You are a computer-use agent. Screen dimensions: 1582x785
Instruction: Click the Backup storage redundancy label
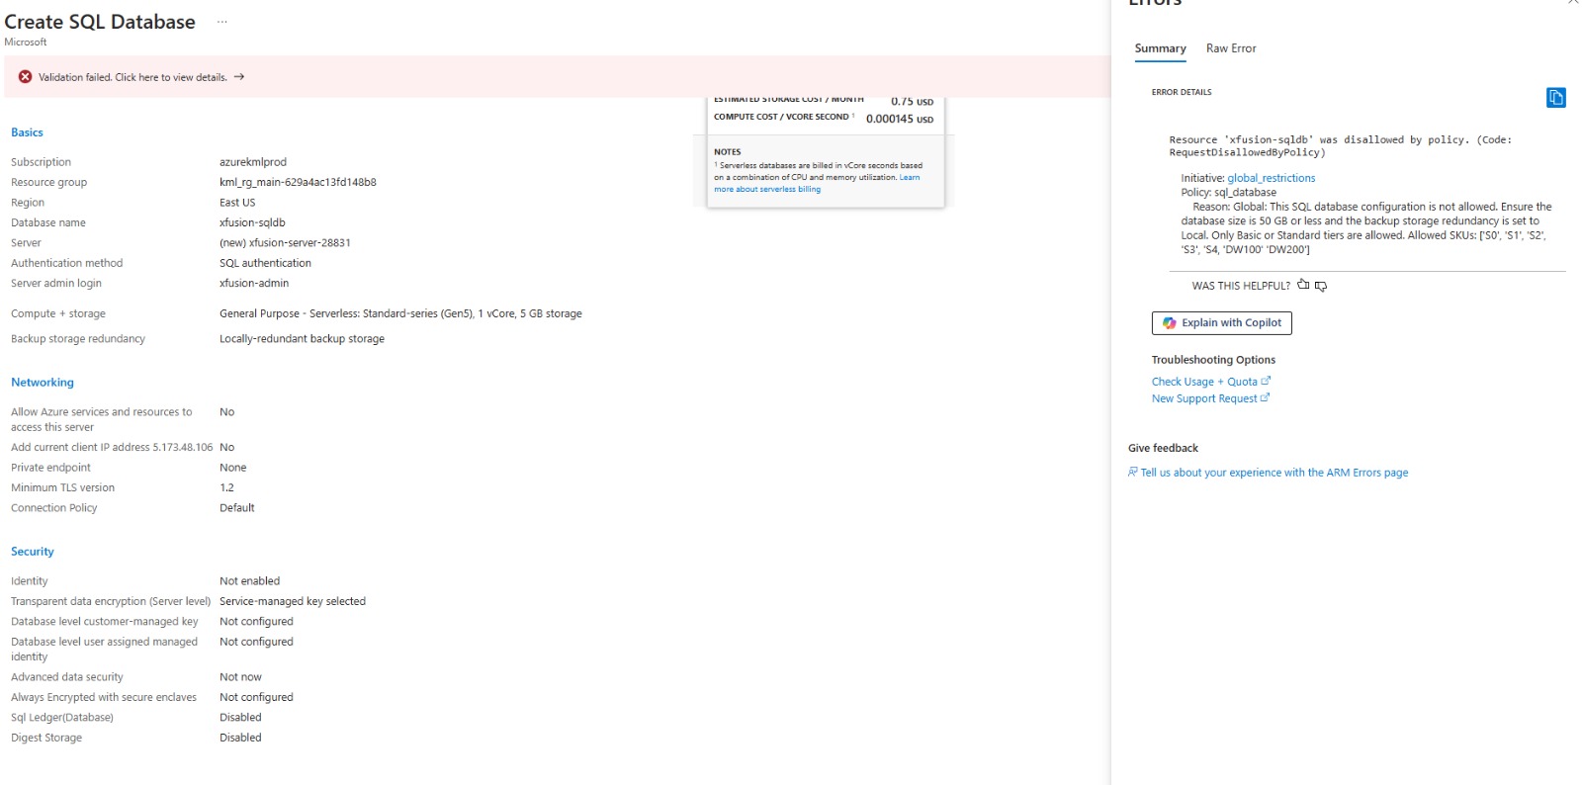pyautogui.click(x=78, y=338)
